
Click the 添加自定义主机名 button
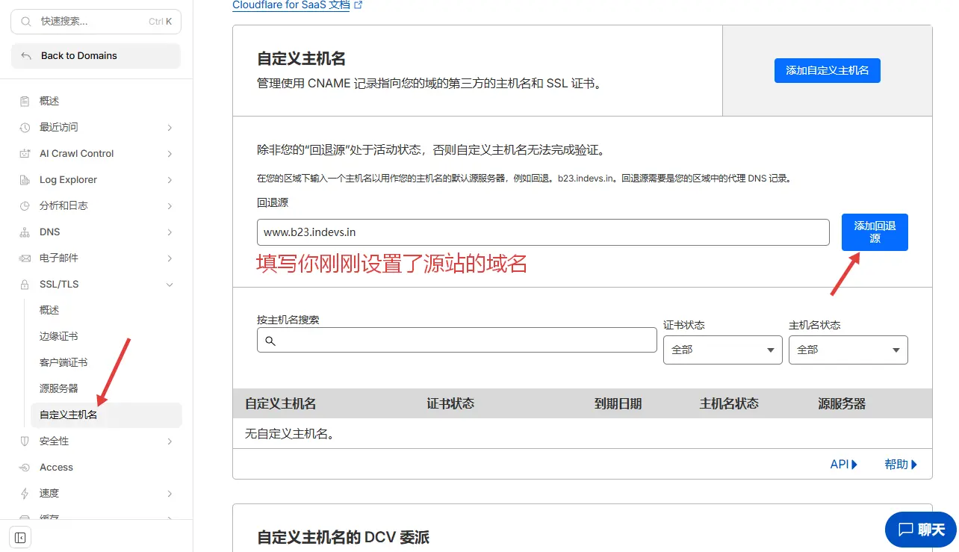[827, 70]
